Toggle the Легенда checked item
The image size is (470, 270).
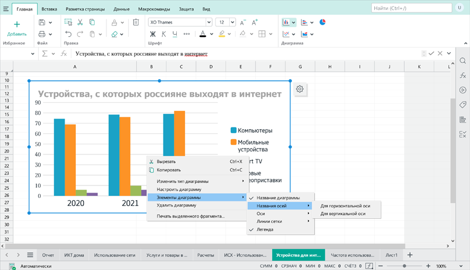pos(264,230)
